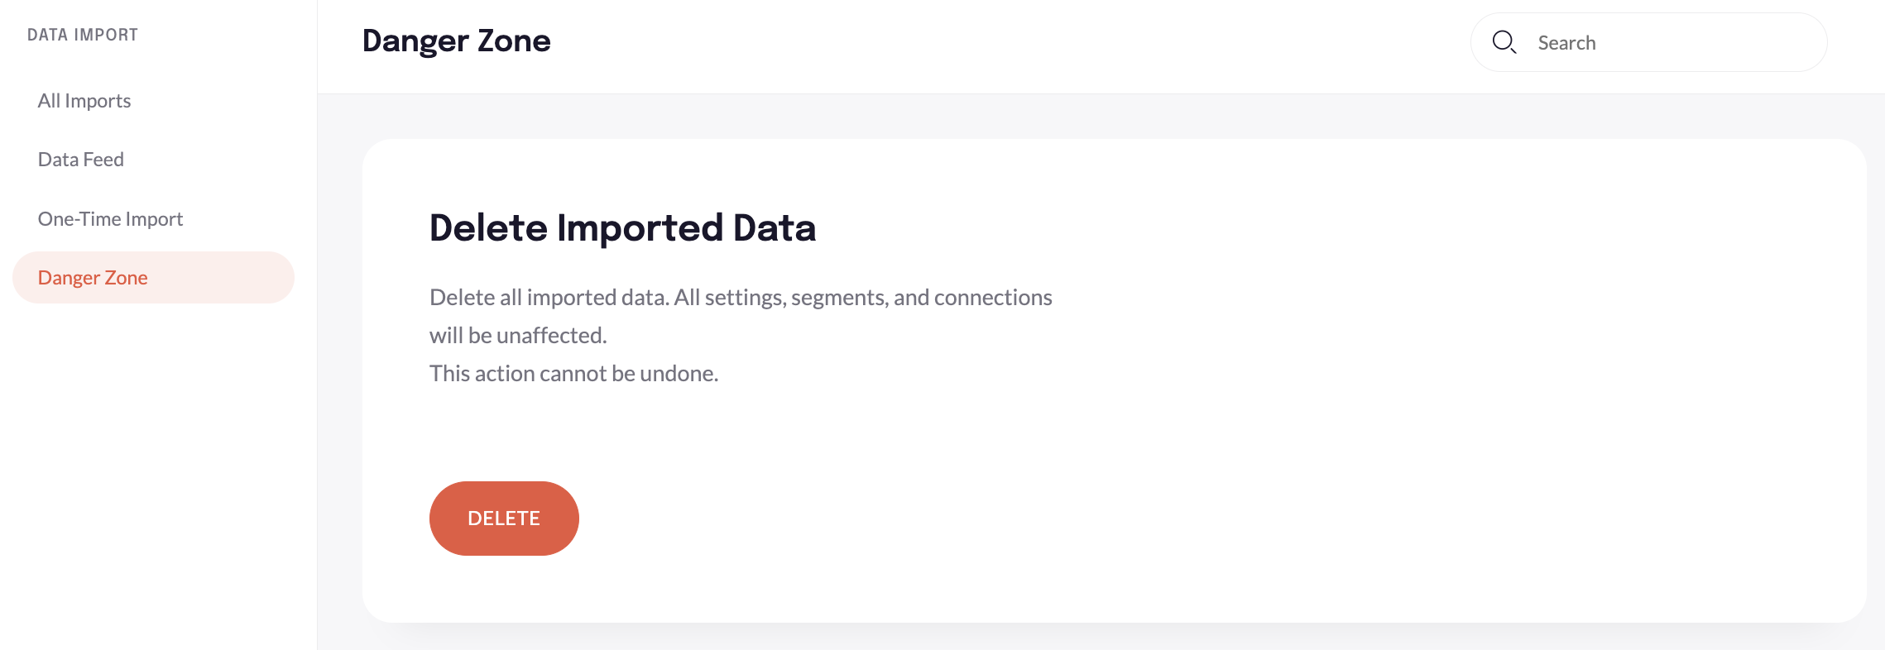1885x650 pixels.
Task: Click the One-Time Import sidebar entry
Action: (110, 218)
